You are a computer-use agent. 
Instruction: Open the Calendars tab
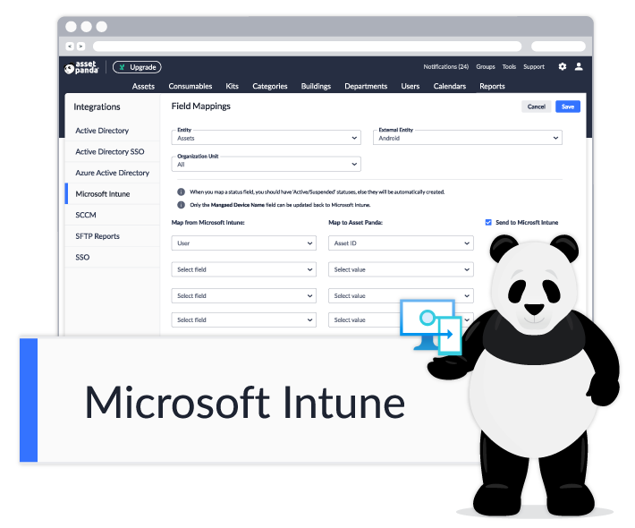450,86
